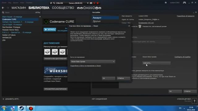Open the profile tab with crown symbols

89,8
